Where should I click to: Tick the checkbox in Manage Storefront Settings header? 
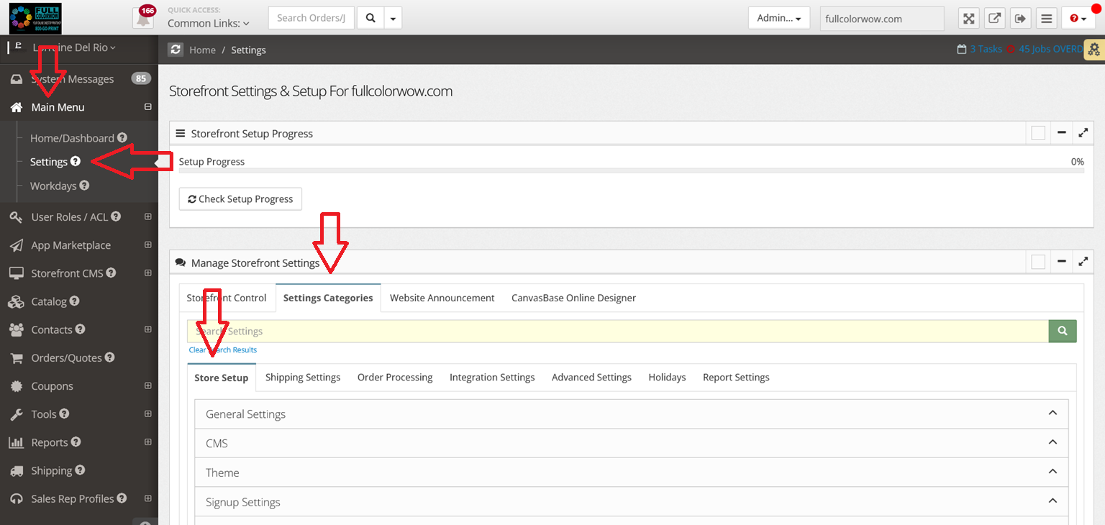coord(1037,262)
